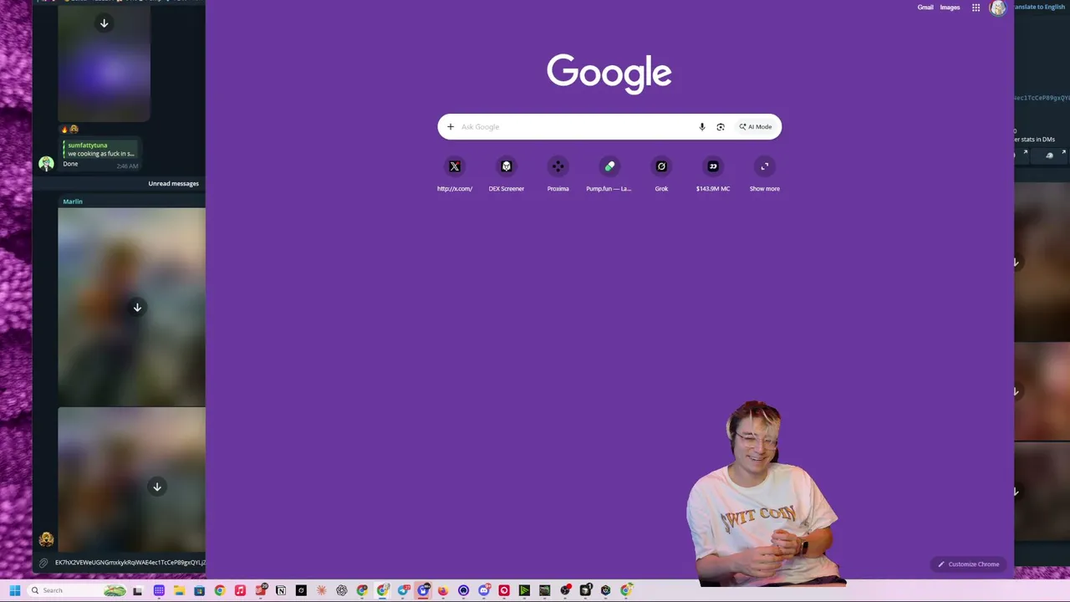The height and width of the screenshot is (602, 1070).
Task: Open the Firefox taskbar icon
Action: click(x=443, y=590)
